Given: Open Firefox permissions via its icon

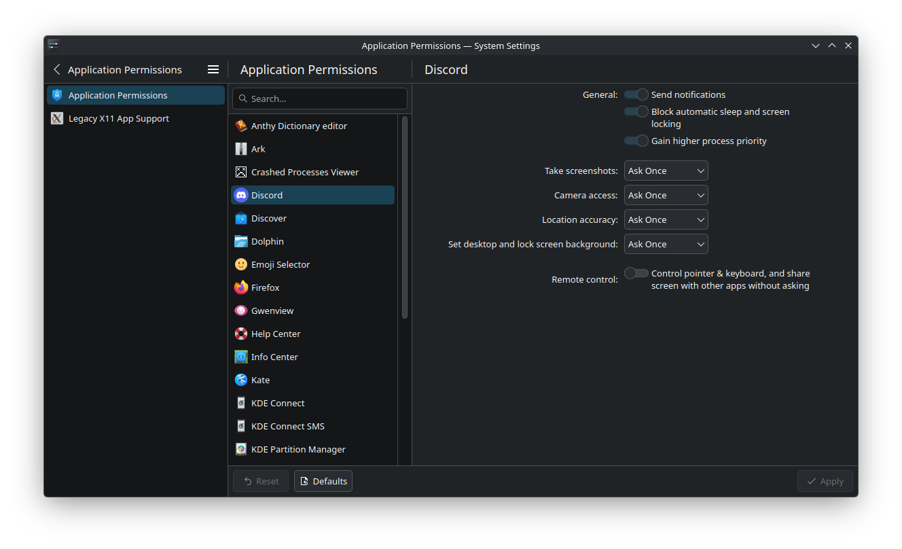Looking at the screenshot, I should (241, 287).
